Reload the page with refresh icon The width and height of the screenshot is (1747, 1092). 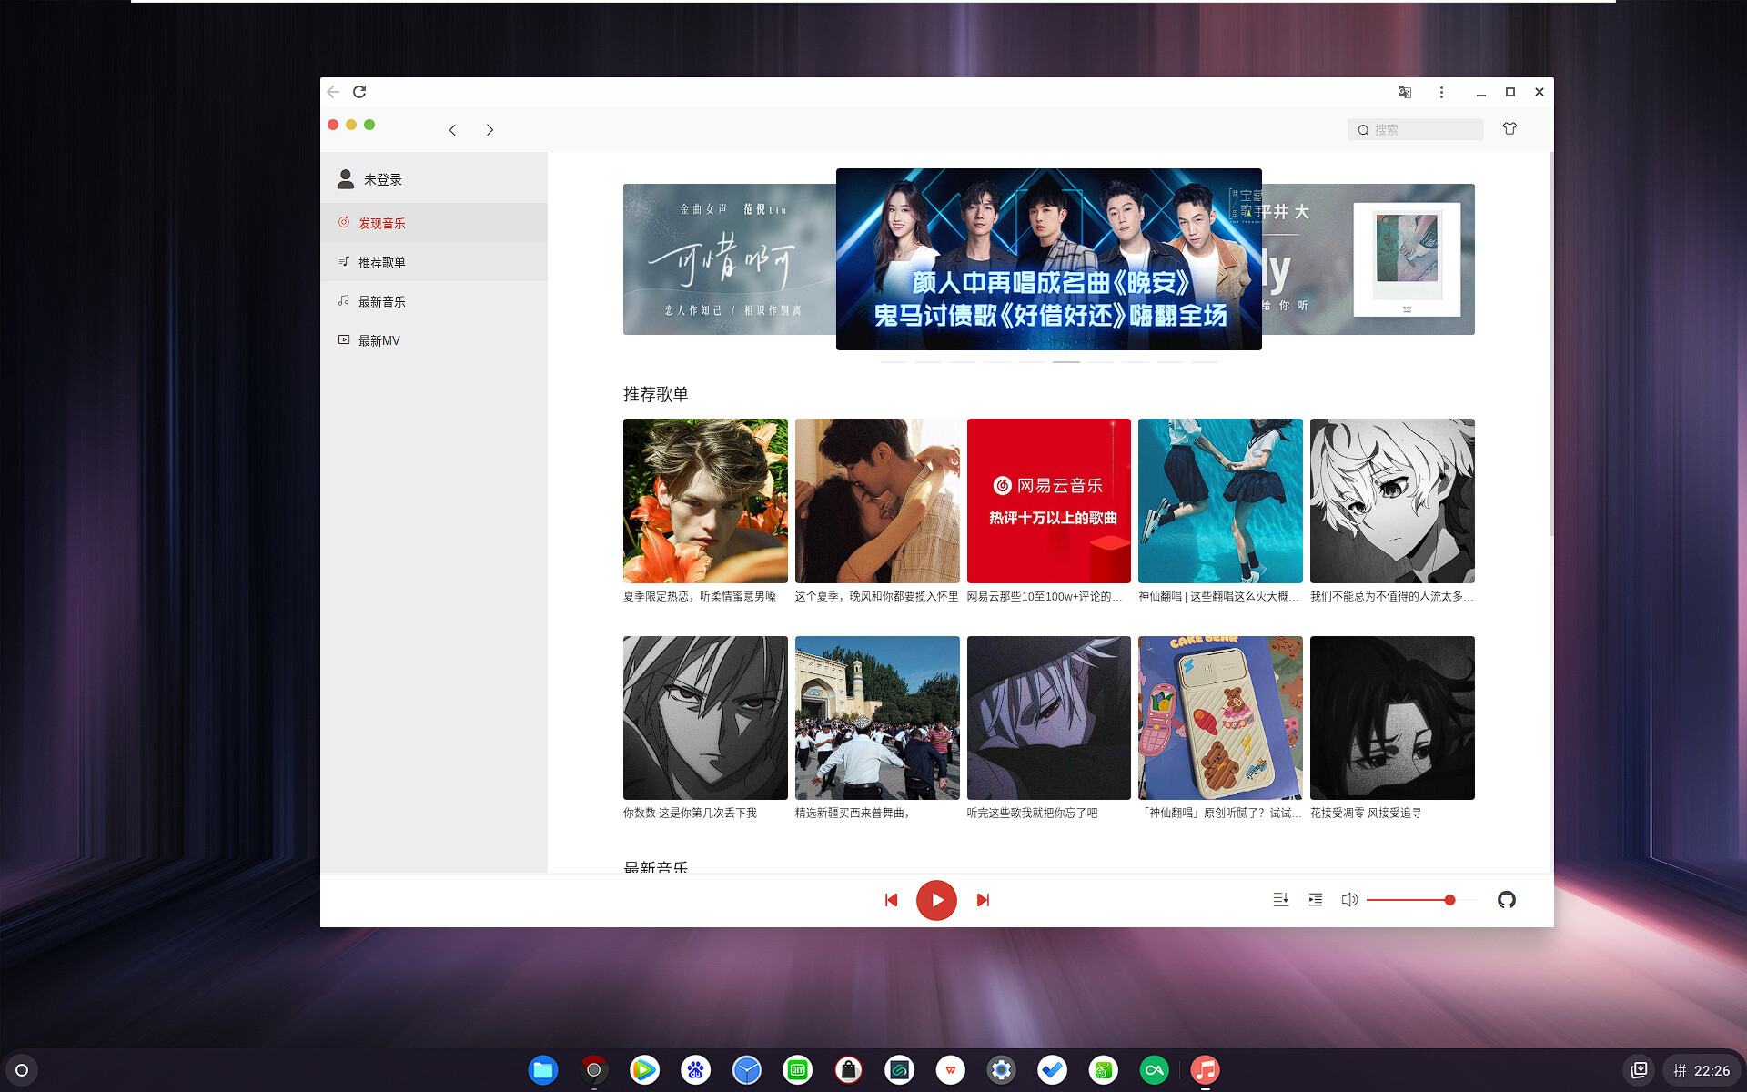(359, 92)
